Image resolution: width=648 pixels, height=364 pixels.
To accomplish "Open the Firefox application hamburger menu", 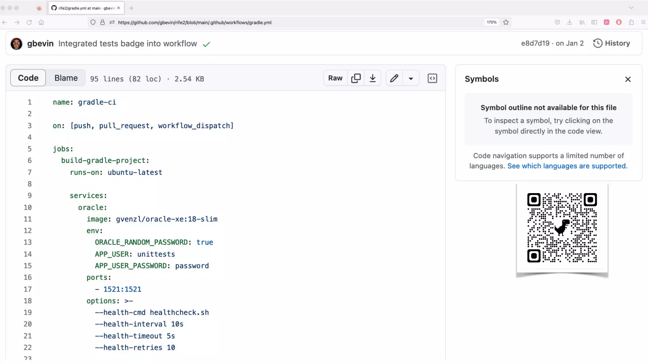I will (643, 22).
